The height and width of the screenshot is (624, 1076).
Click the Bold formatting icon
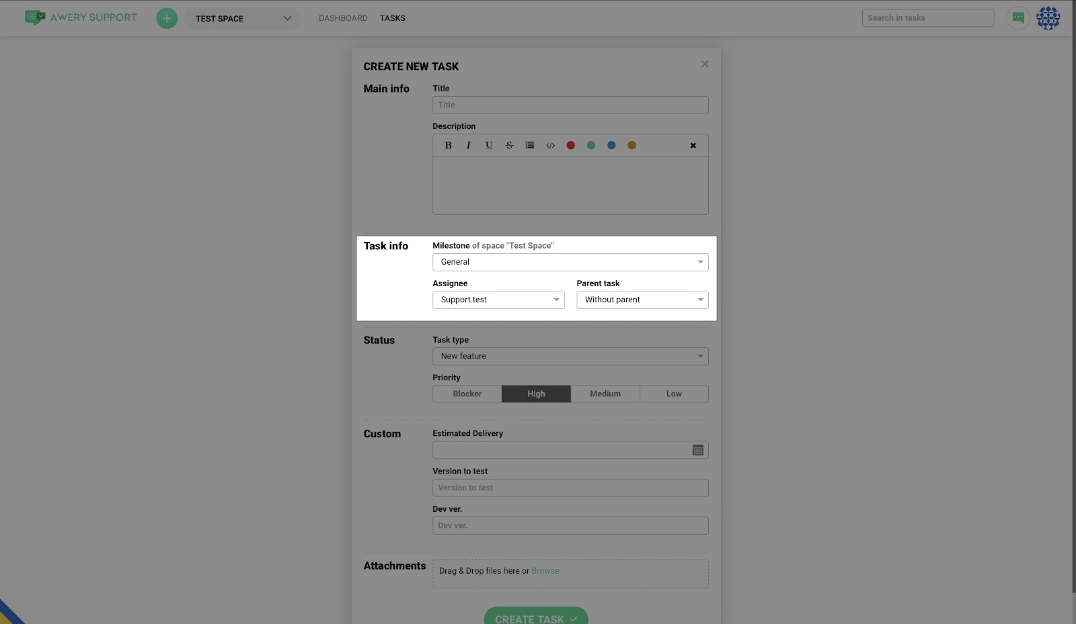click(448, 145)
